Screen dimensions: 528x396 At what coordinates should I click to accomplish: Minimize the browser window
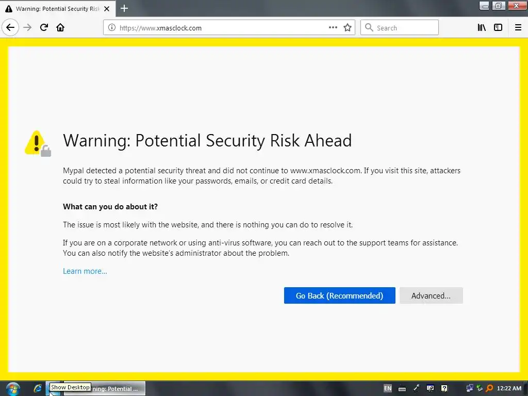[x=484, y=5]
